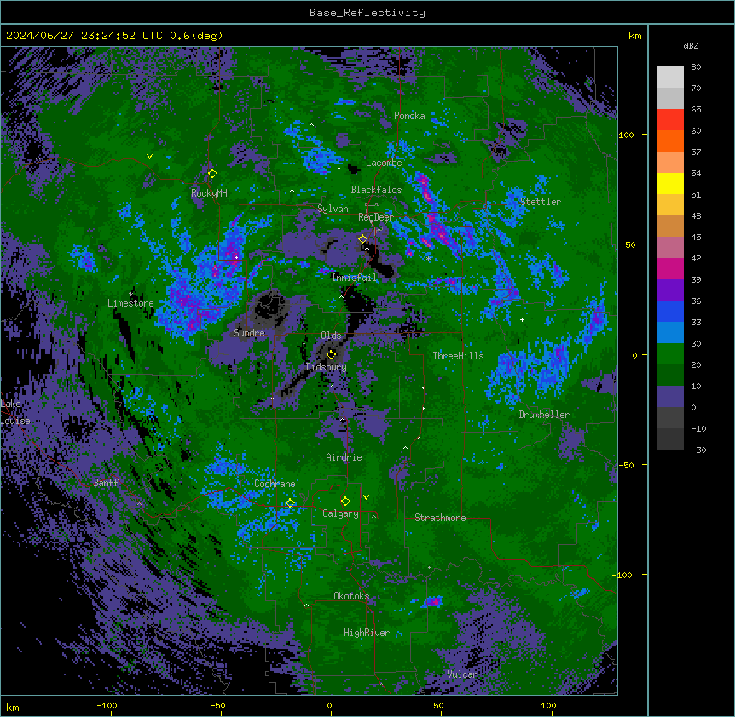Click the 2024/06/27 23:24:52 UTC timestamp
Image resolution: width=735 pixels, height=717 pixels.
click(x=84, y=36)
